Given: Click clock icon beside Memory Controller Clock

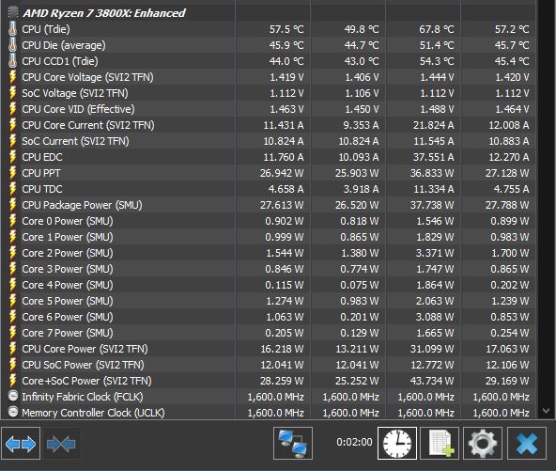Looking at the screenshot, I should (x=13, y=412).
